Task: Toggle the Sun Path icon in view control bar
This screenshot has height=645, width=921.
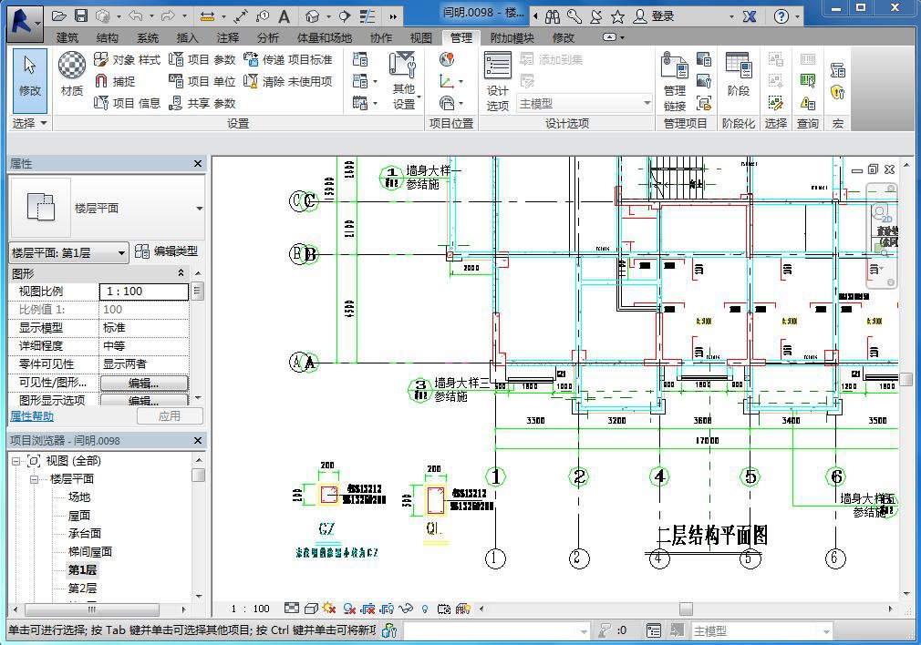Action: pos(329,609)
